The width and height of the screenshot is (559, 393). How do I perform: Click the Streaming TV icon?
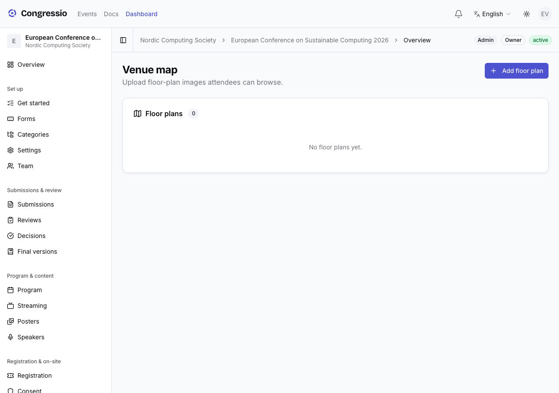(x=10, y=306)
